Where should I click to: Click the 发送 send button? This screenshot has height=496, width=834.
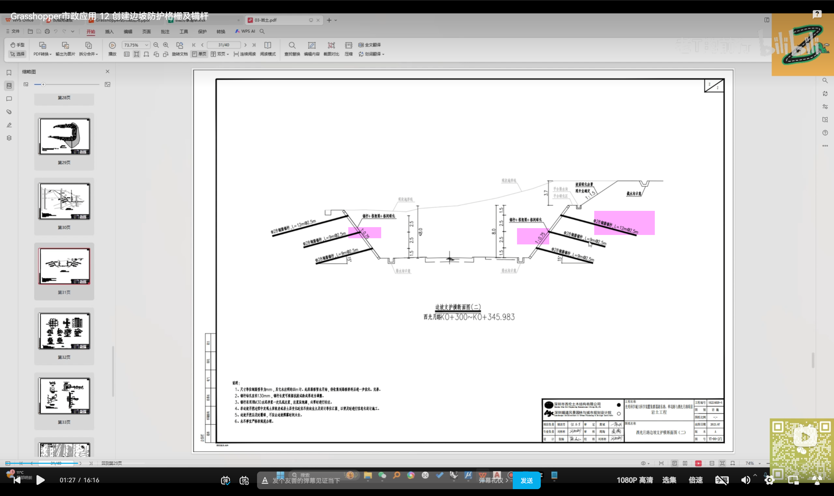526,480
